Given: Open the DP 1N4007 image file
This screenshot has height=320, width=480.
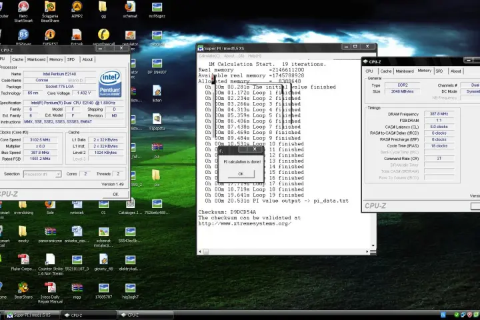Looking at the screenshot, I should [157, 66].
